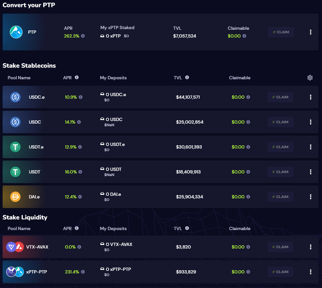Claim rewards for DAI.e pool

coord(280,197)
